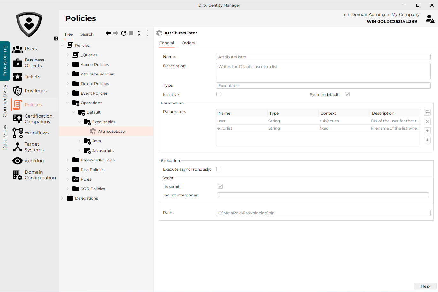The height and width of the screenshot is (292, 438).
Task: Click the back arrow in tree toolbar
Action: (108, 33)
